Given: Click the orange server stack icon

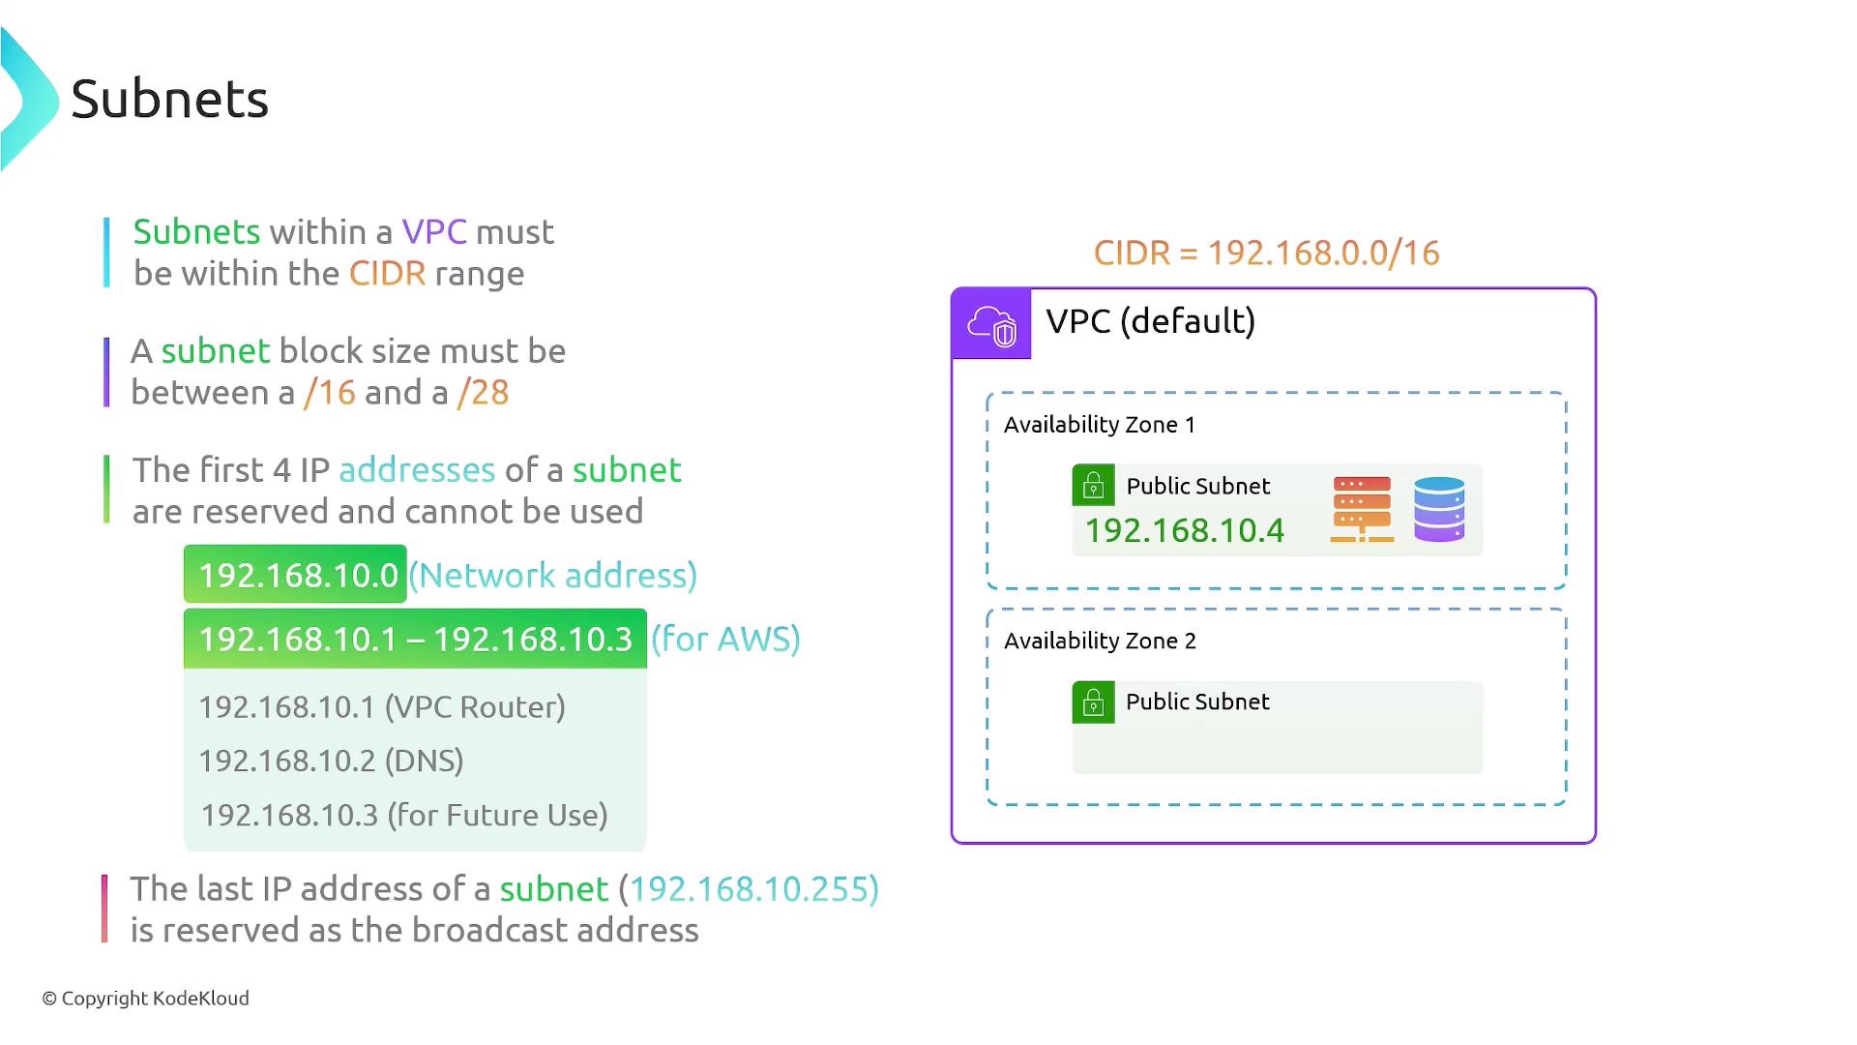Looking at the screenshot, I should pyautogui.click(x=1362, y=509).
